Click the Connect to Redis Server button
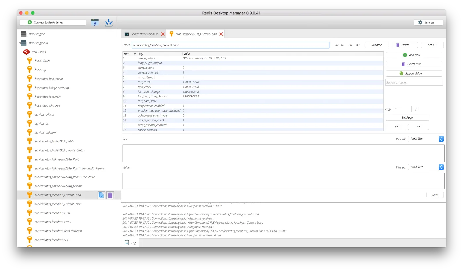Screen dimensions: 463x271 [53, 22]
